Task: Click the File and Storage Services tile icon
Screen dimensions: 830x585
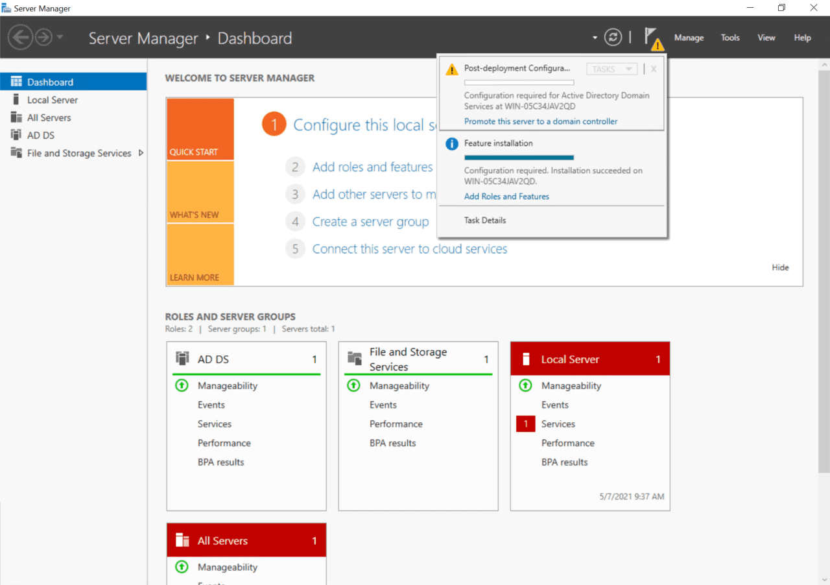Action: (x=354, y=359)
